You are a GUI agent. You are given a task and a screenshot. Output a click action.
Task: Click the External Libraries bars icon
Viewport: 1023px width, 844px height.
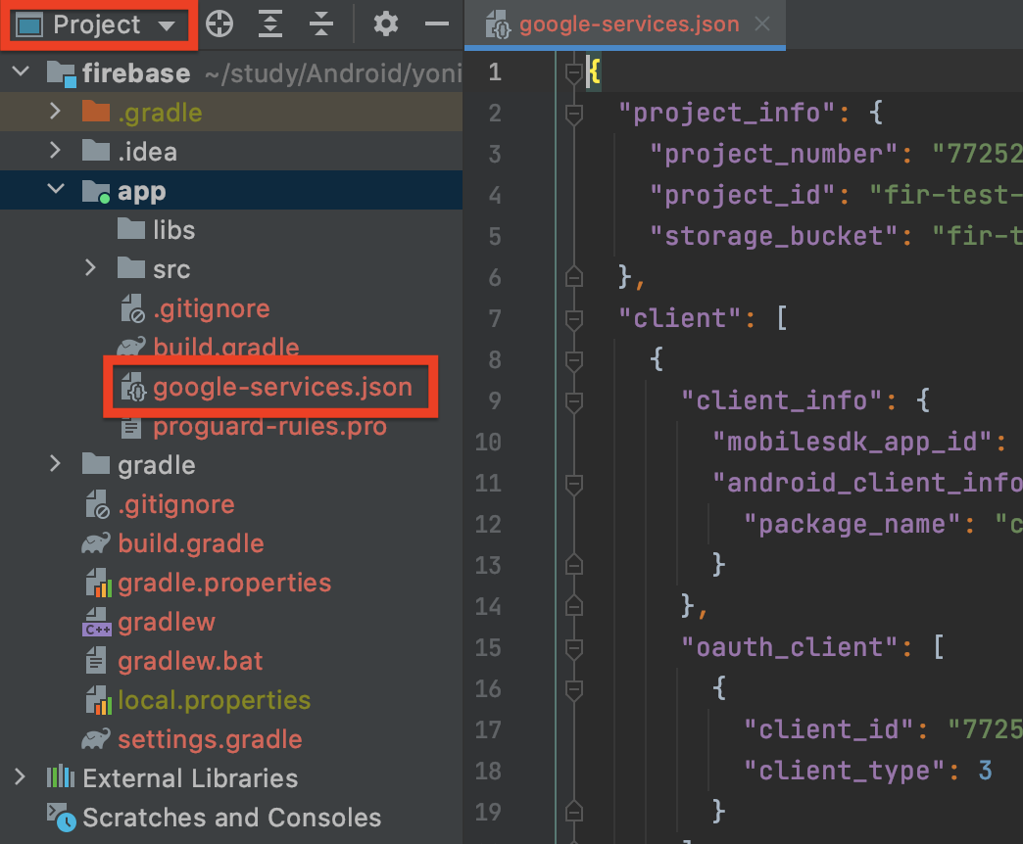pos(61,776)
